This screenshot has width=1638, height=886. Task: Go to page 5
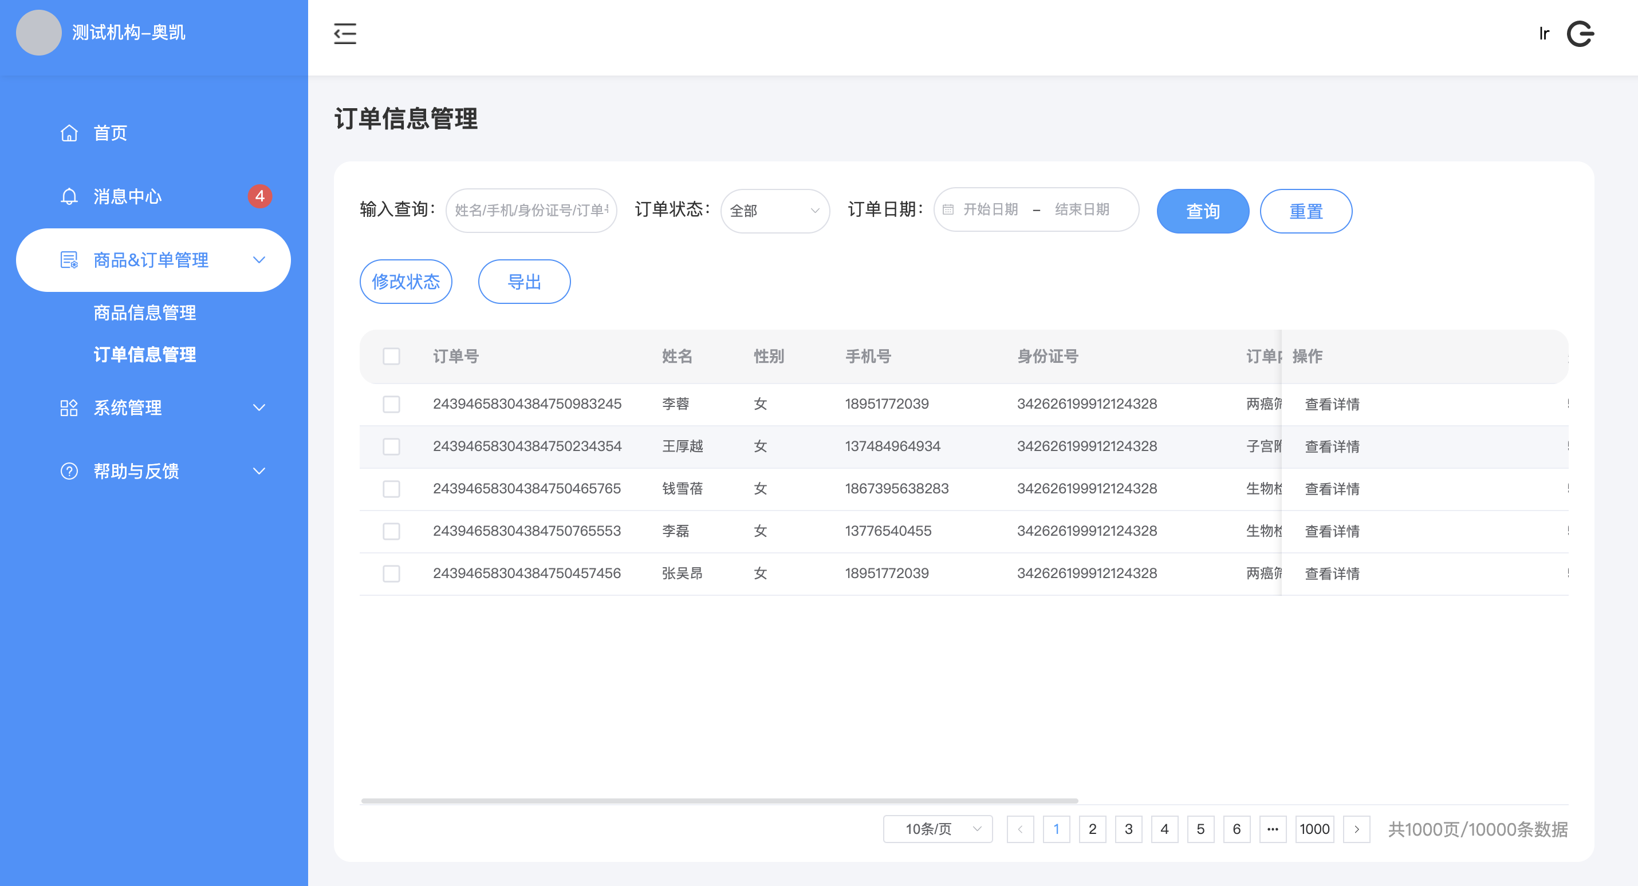1200,829
